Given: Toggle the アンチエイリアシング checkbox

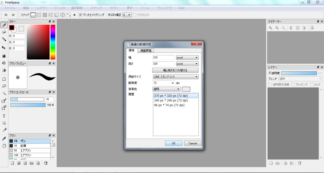Looking at the screenshot, I should (81, 15).
